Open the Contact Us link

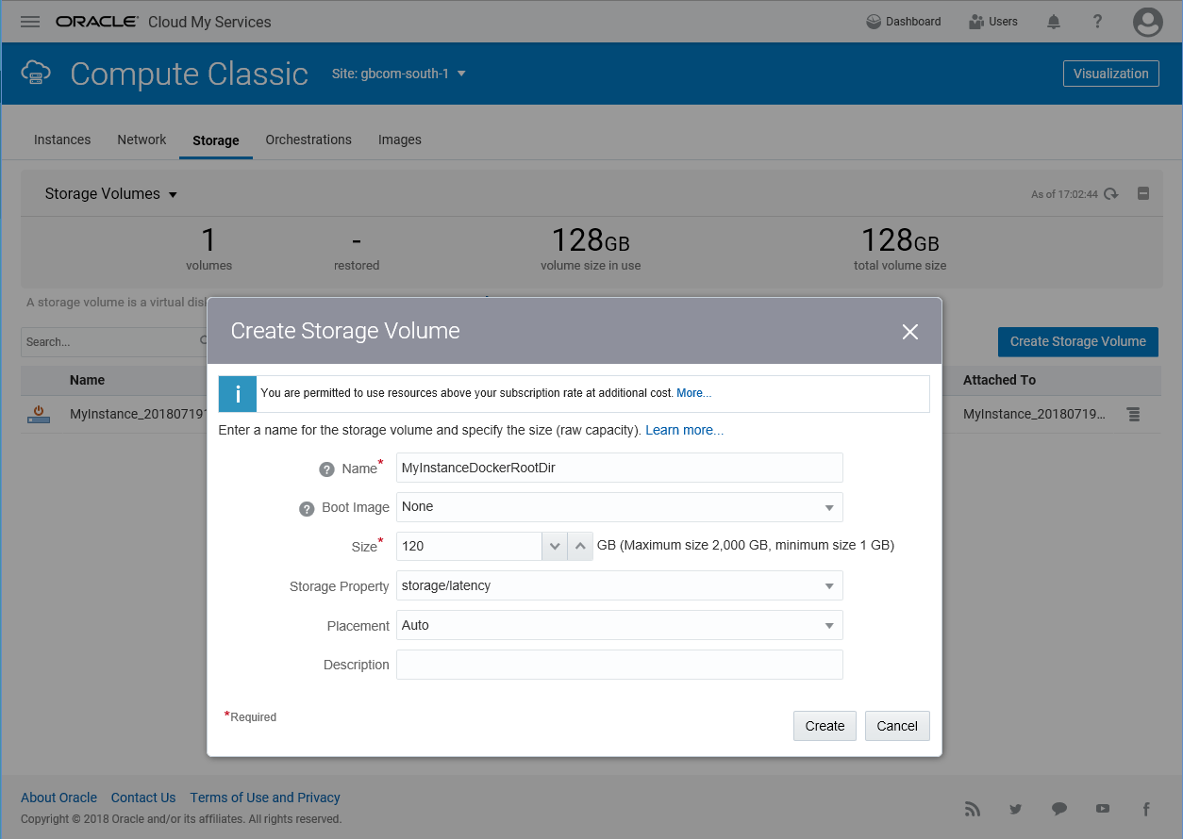click(x=143, y=798)
